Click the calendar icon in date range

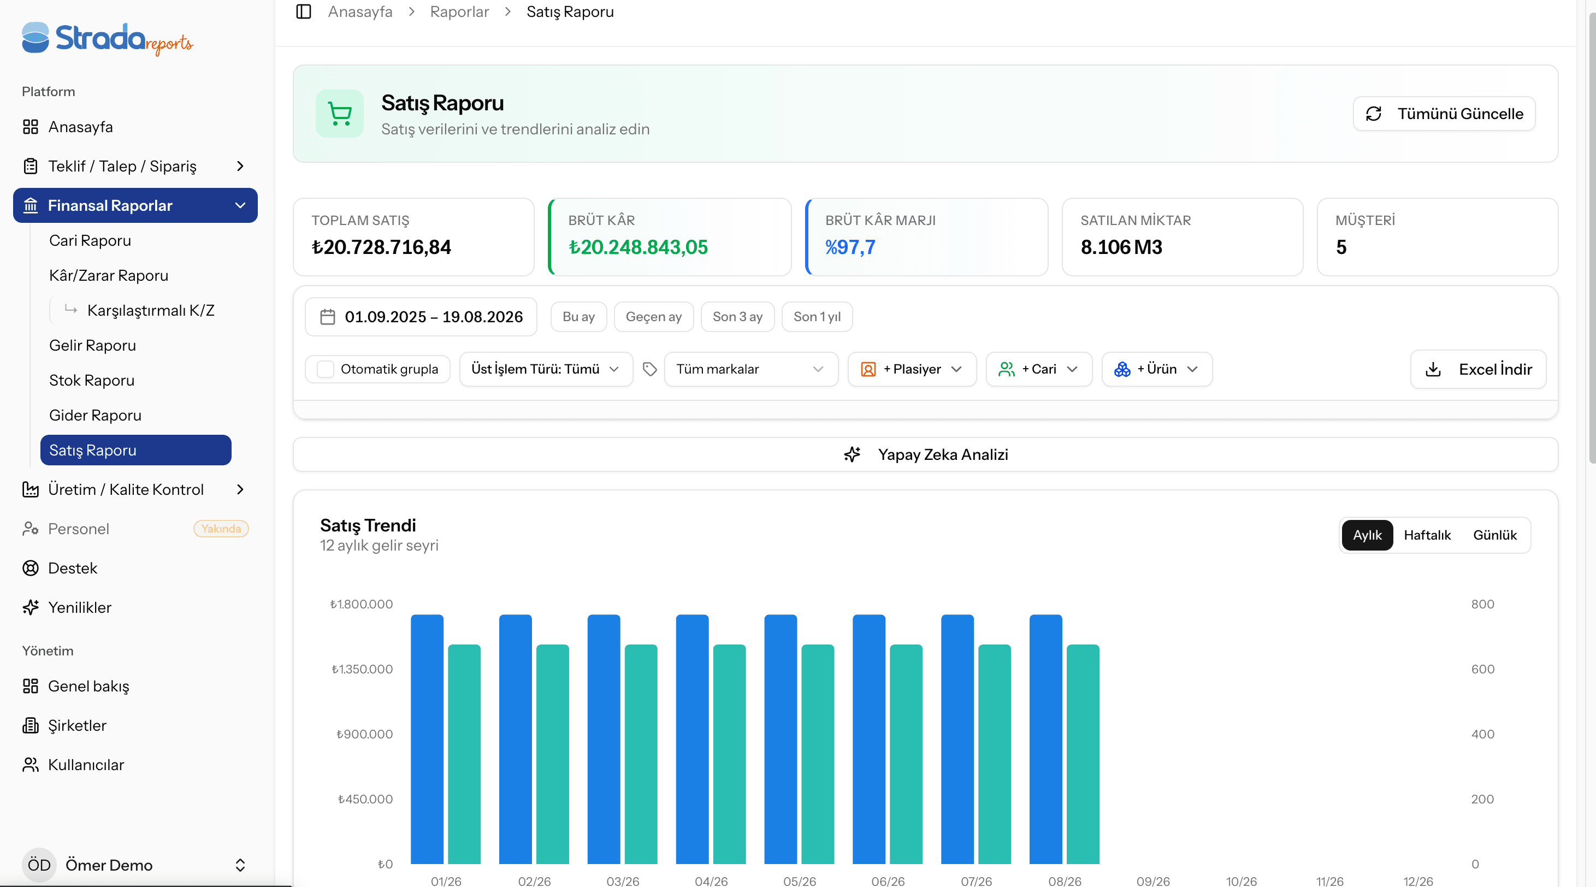tap(328, 317)
